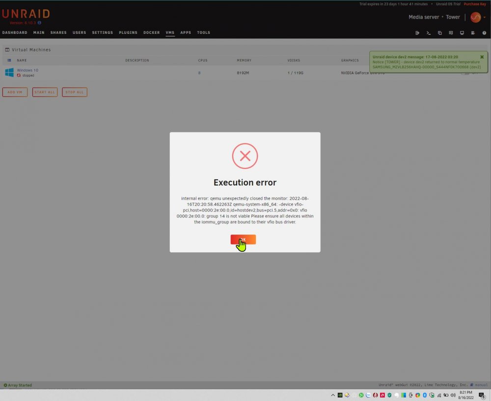Open the system Log icon

[x=473, y=33]
